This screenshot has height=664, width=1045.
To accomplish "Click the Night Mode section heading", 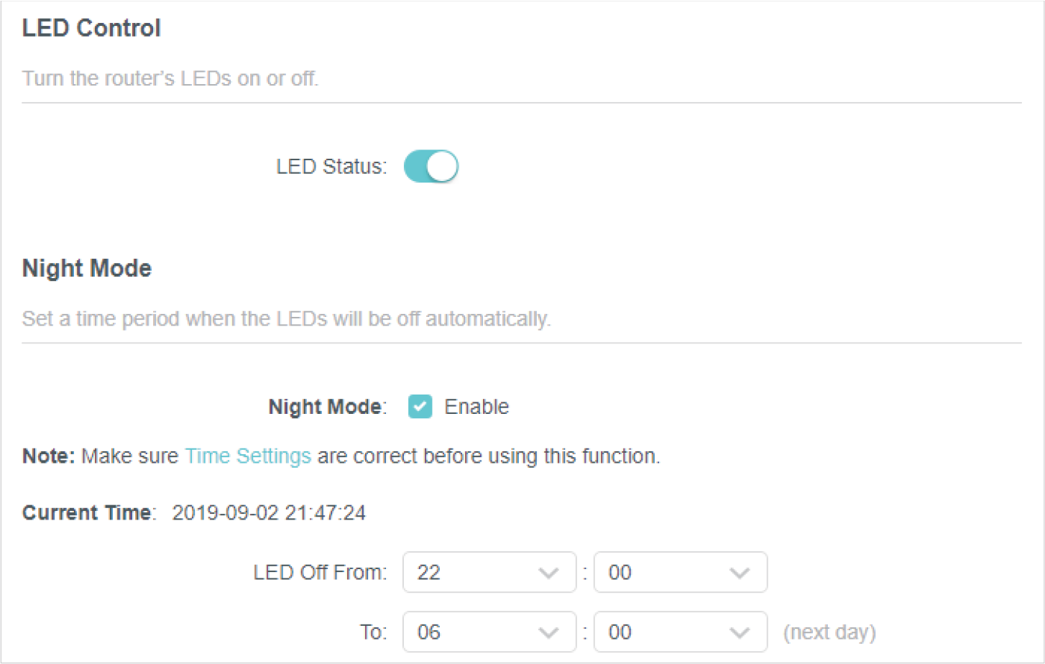I will click(87, 269).
